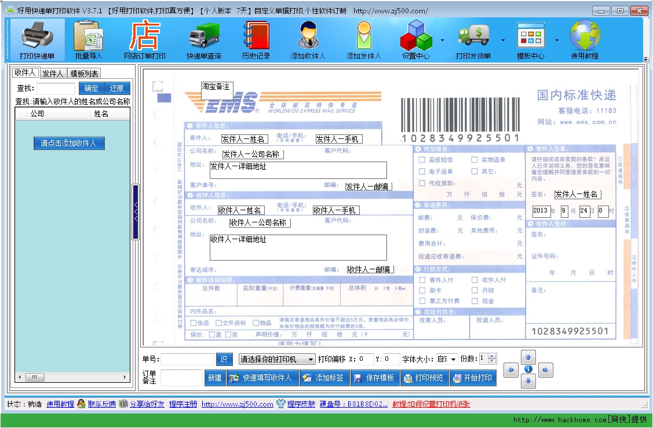Open the 教程如何设置打印机纸张 link
Screen dimensions: 653x428
point(431,404)
